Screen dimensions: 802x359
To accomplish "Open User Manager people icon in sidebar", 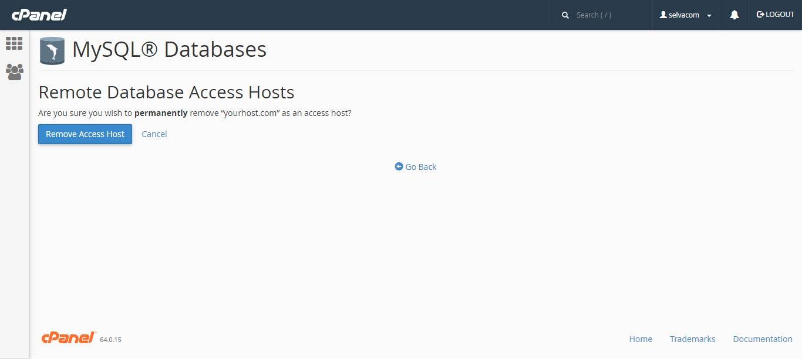I will [x=14, y=72].
